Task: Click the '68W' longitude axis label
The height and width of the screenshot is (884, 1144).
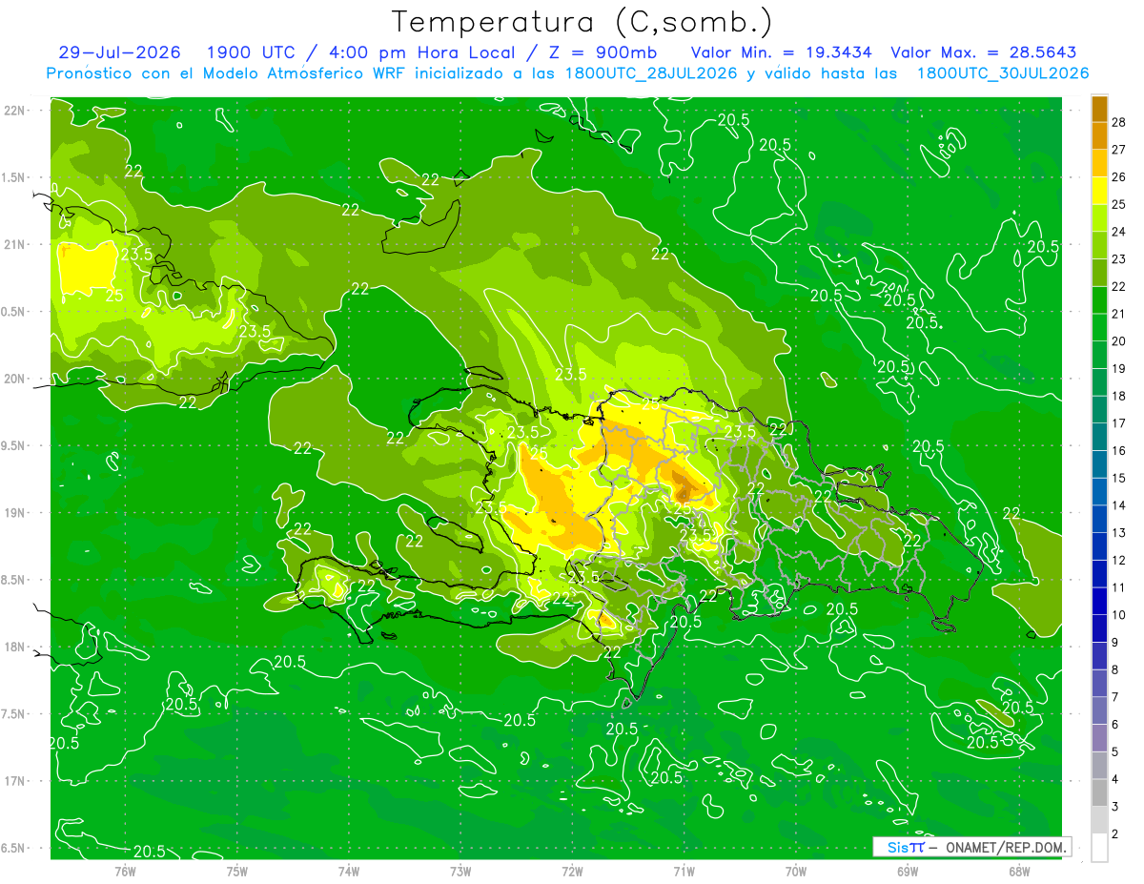Action: pos(1019,871)
